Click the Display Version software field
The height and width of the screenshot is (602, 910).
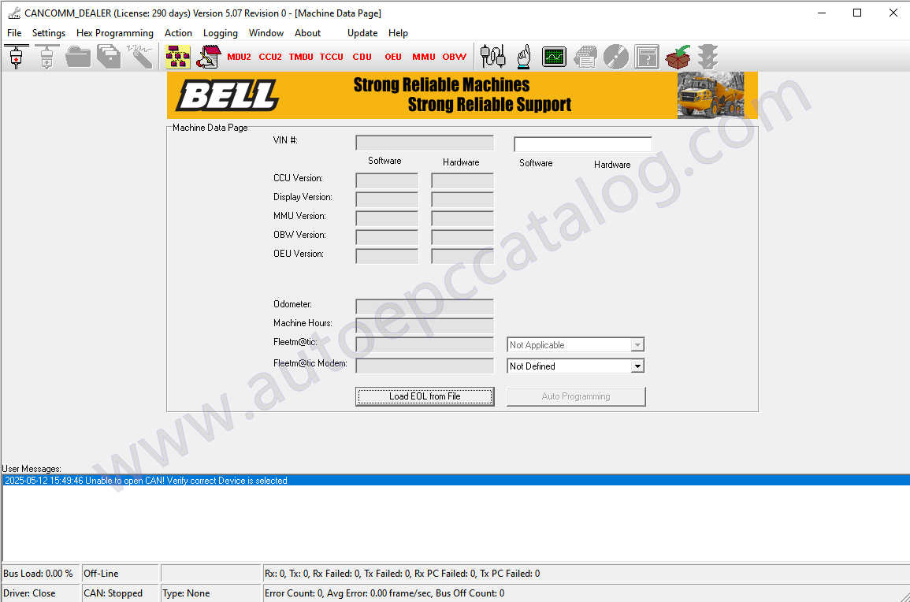point(387,199)
